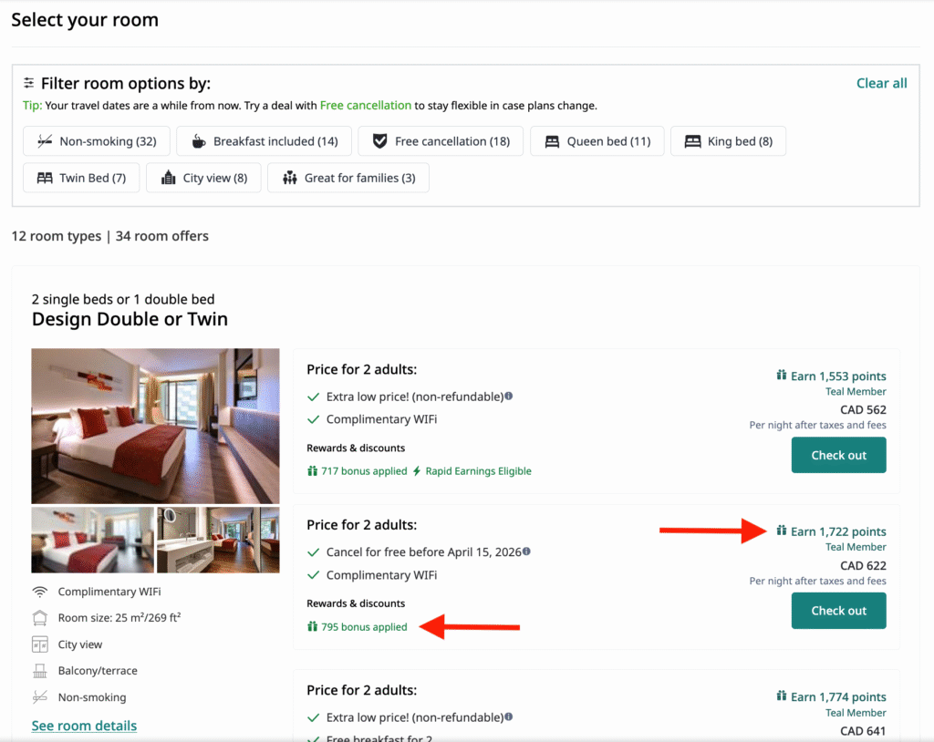Click the shield icon on the Free cancellation filter
This screenshot has width=934, height=742.
(x=379, y=140)
